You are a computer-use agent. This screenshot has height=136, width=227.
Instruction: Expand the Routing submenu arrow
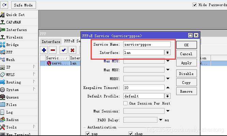(34, 81)
